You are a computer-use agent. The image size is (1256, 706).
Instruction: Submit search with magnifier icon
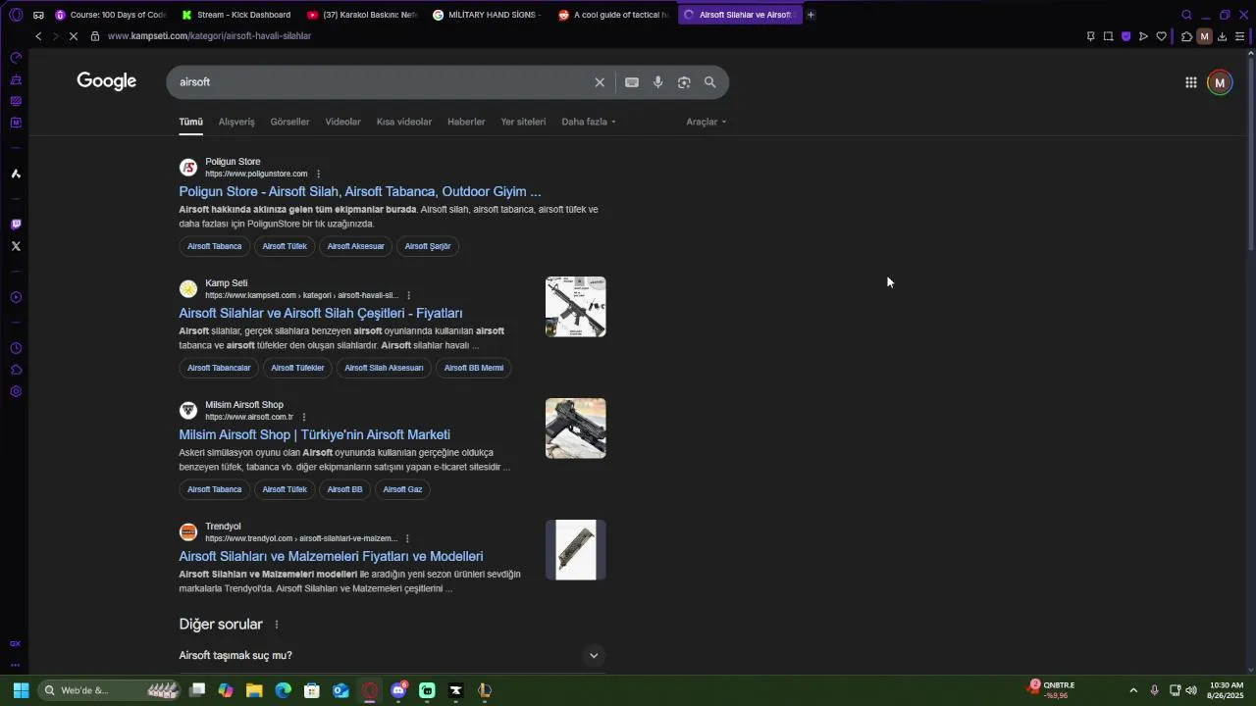[x=710, y=82]
